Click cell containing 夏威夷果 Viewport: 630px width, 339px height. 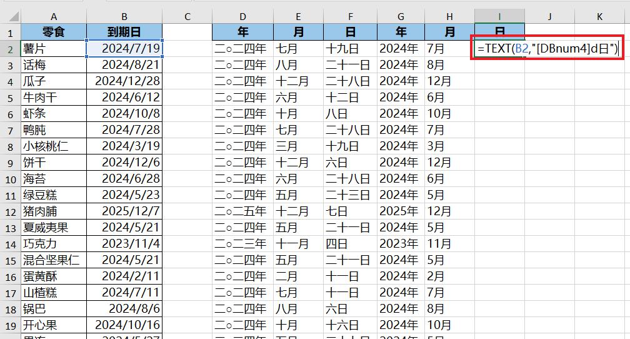point(54,228)
